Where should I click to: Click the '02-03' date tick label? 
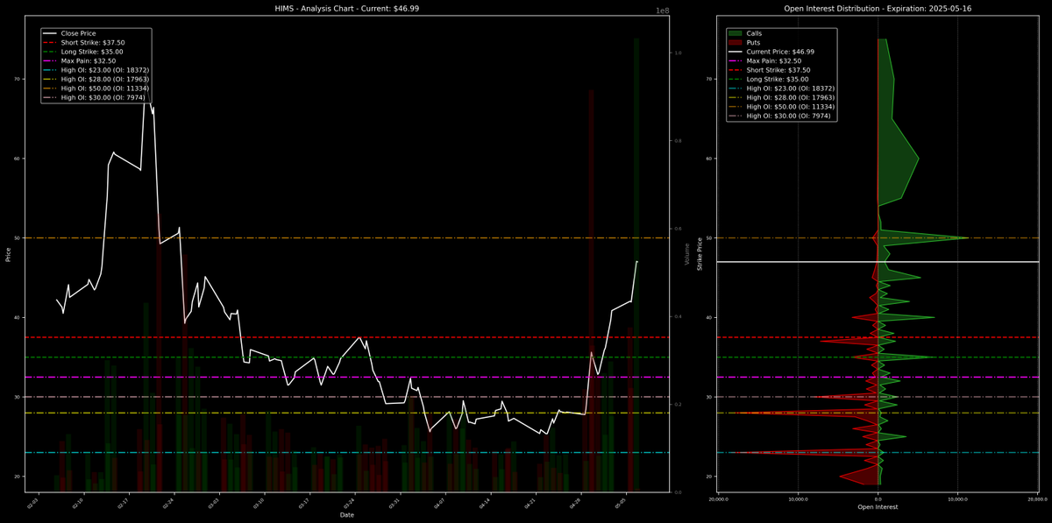tap(32, 503)
